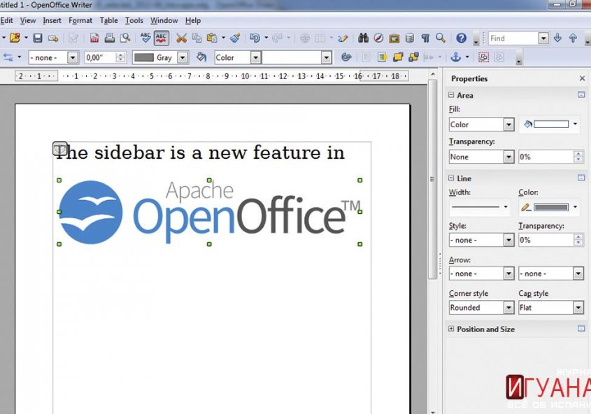Run Spelling and Grammar check icon

click(145, 38)
